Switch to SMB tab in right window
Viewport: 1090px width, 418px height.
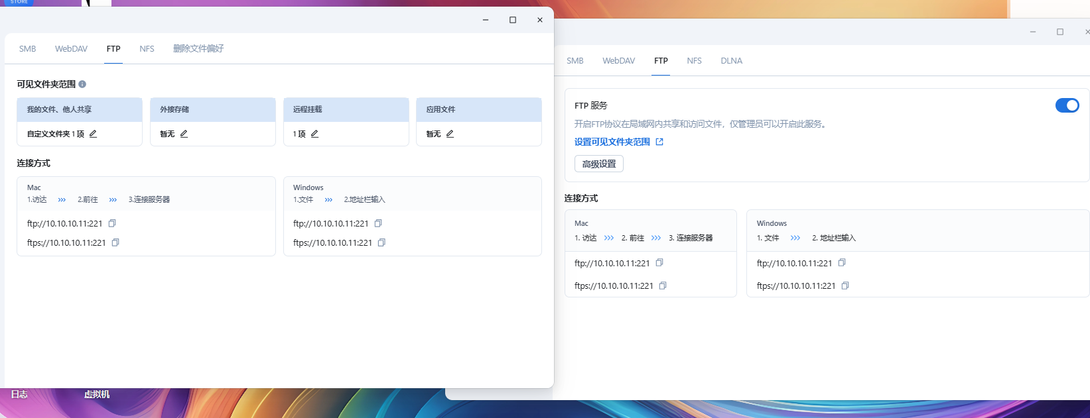575,61
